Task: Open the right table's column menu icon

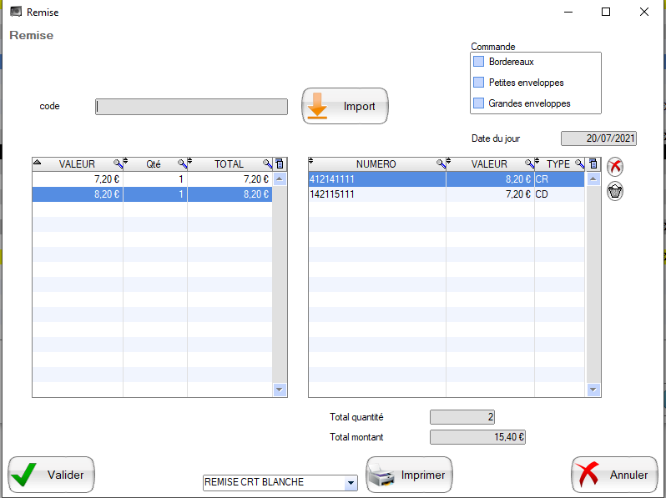Action: coord(593,164)
